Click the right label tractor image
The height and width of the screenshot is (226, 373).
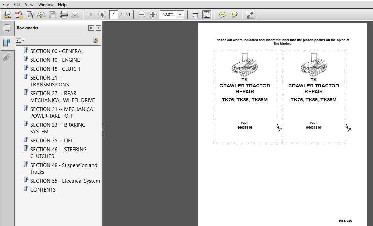pos(314,65)
